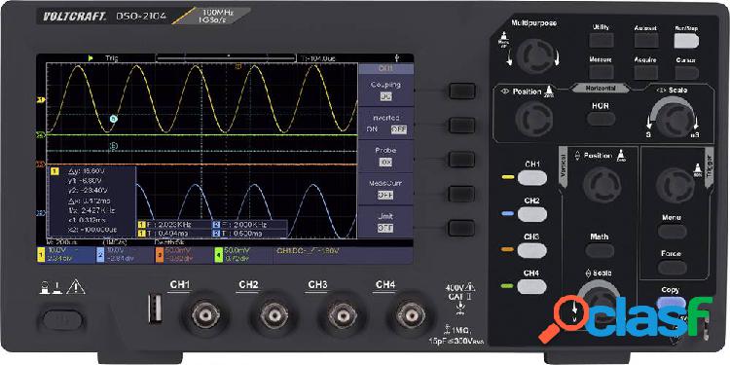Click the Copy button
This screenshot has width=730, height=365.
point(671,303)
